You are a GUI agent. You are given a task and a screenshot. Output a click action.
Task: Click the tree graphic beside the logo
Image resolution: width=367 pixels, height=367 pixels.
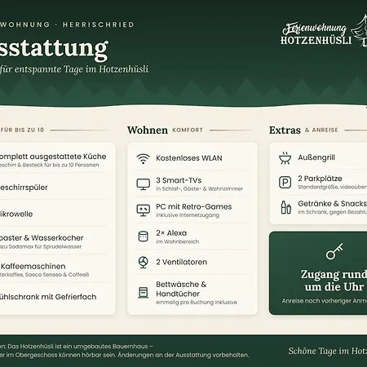point(360,31)
